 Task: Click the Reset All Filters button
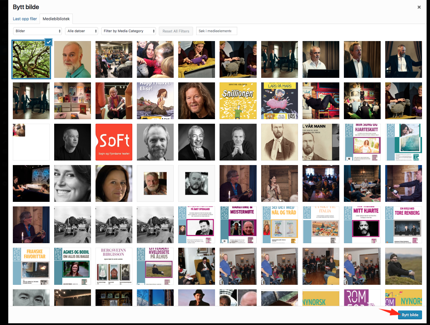176,31
